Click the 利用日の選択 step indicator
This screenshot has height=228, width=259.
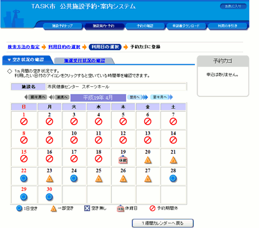105,47
